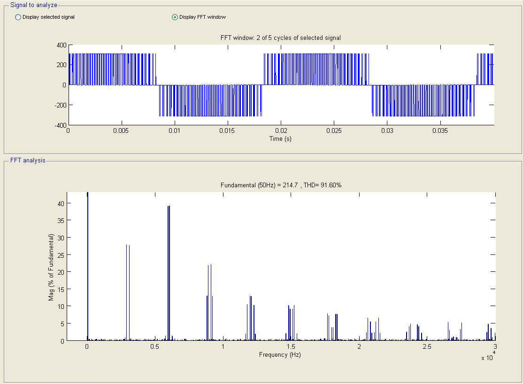The height and width of the screenshot is (384, 523).
Task: Click the first positive pulse block in waveform
Action: [x=112, y=69]
